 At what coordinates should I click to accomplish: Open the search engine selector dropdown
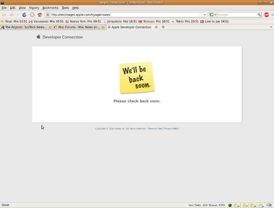pos(213,15)
